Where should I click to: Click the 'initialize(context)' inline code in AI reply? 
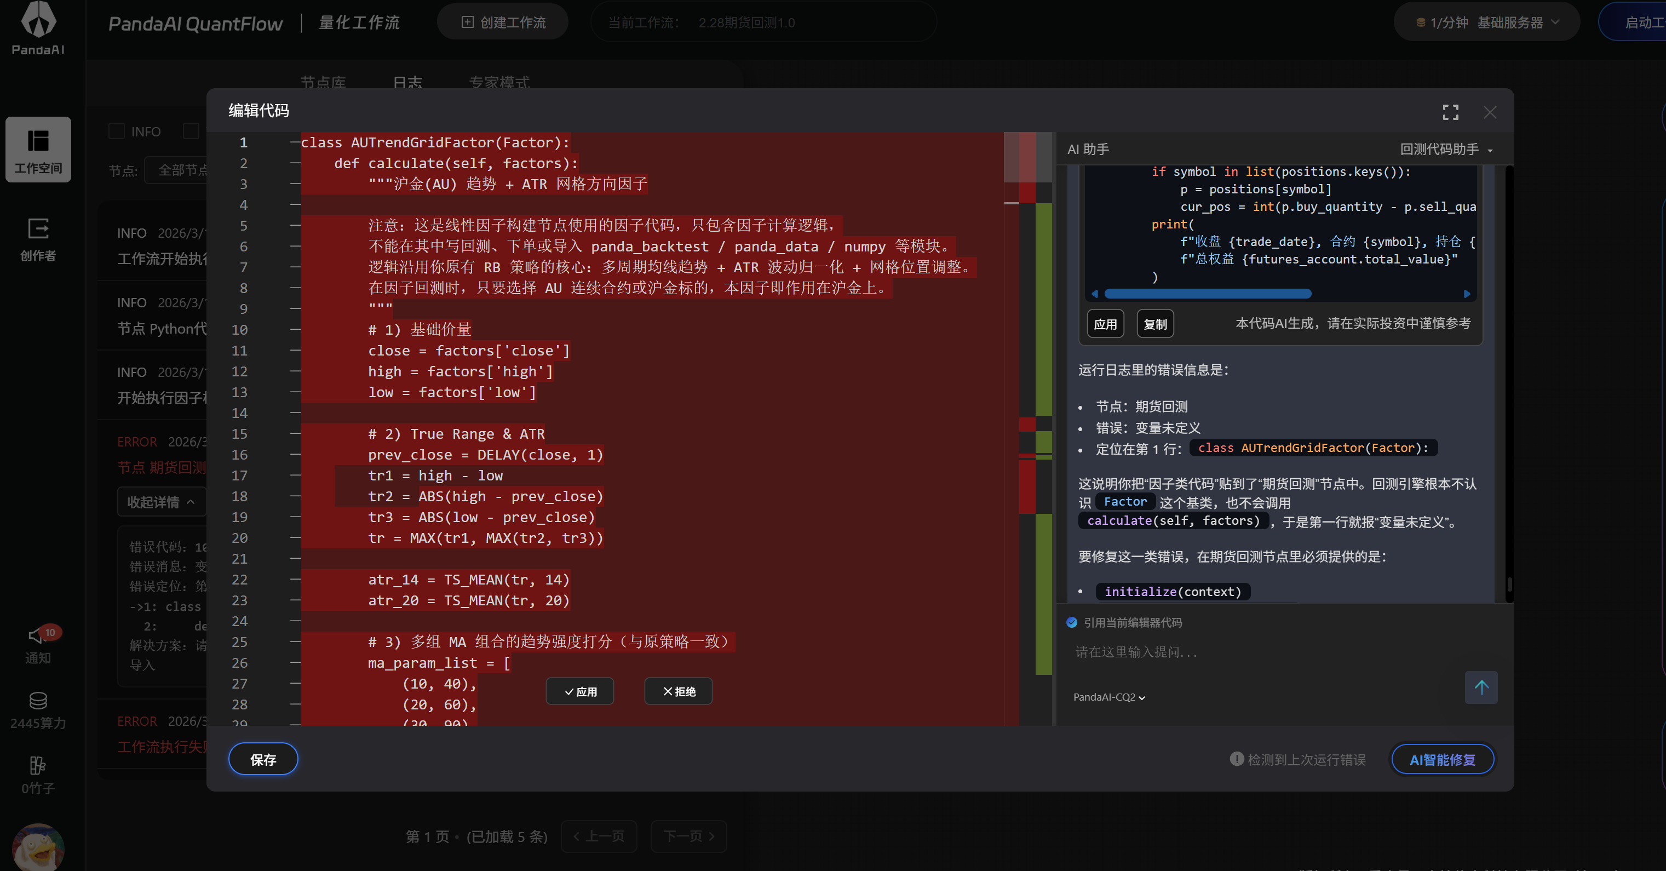(1173, 592)
